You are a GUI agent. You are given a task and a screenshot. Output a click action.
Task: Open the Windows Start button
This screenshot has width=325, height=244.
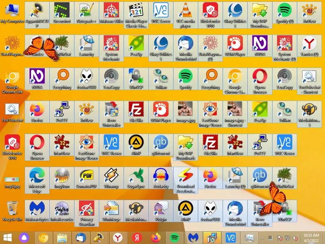coord(8,238)
